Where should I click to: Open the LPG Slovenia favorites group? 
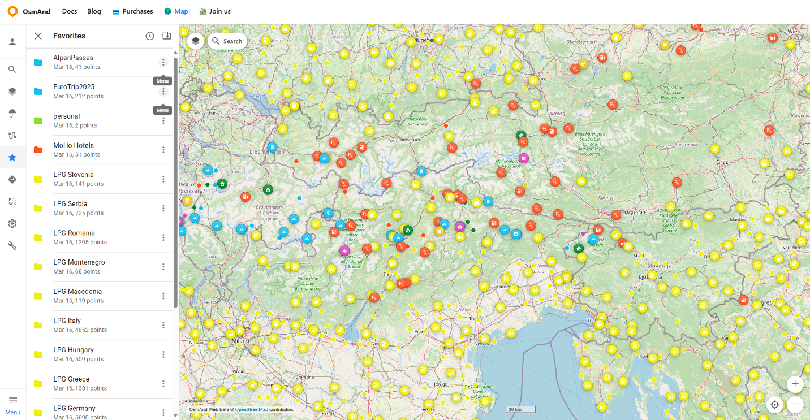(99, 179)
